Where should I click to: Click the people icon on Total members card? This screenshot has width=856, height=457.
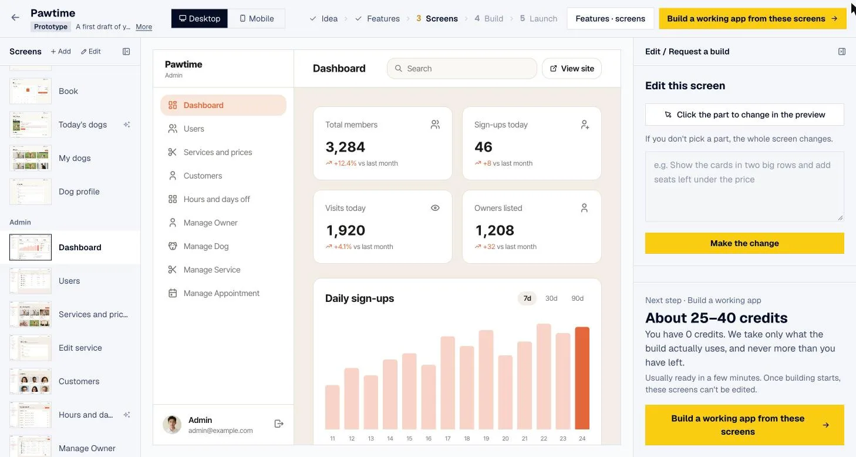tap(435, 125)
